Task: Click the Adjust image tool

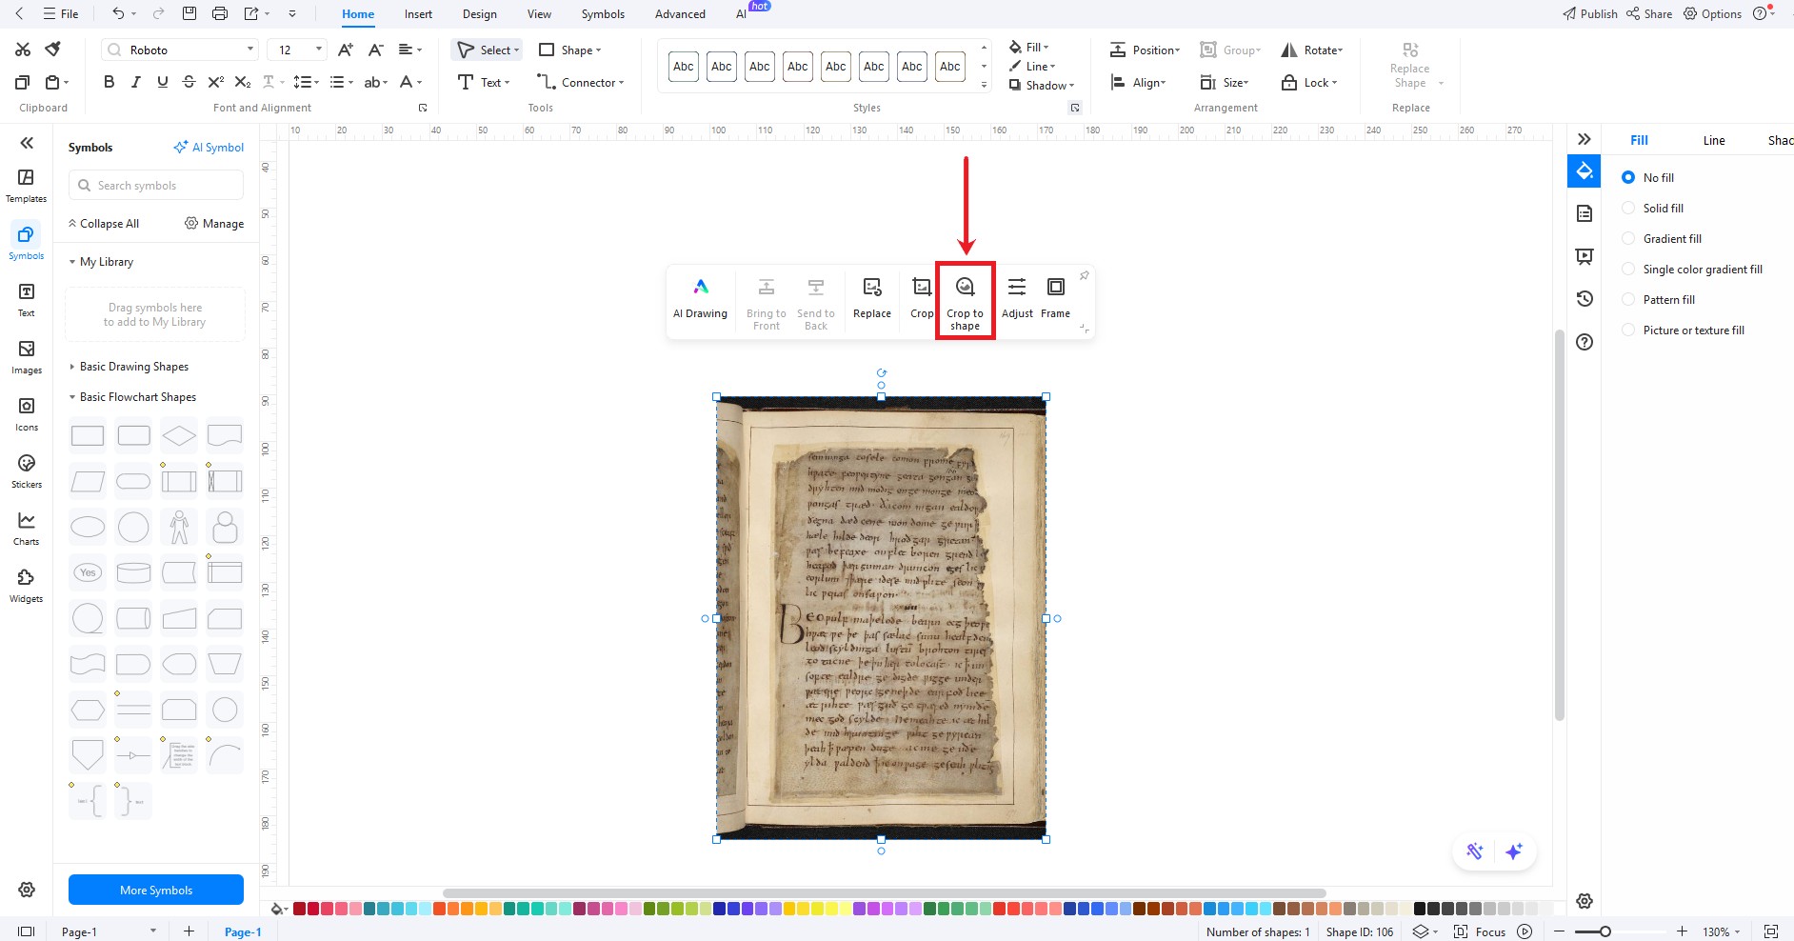Action: pos(1017,298)
